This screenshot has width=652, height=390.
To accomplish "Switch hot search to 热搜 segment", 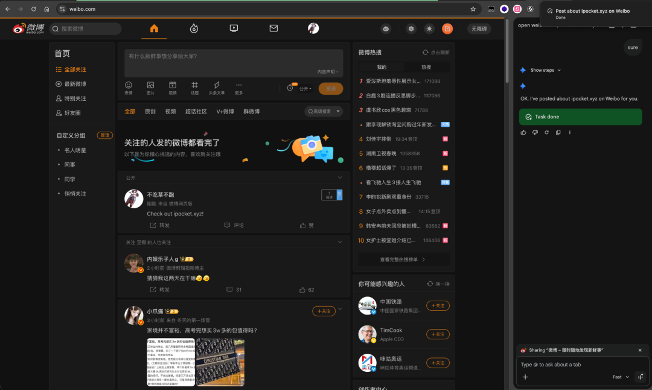I will coord(426,67).
